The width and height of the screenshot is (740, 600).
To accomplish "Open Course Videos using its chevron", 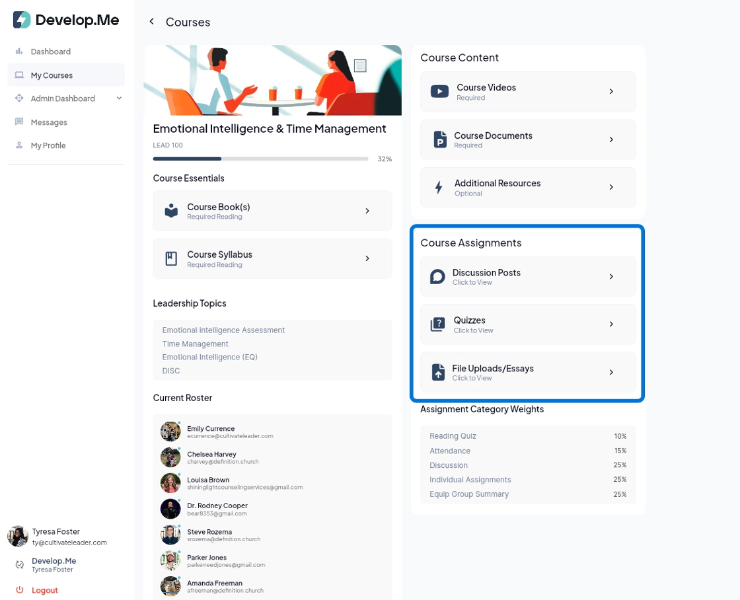I will point(611,92).
